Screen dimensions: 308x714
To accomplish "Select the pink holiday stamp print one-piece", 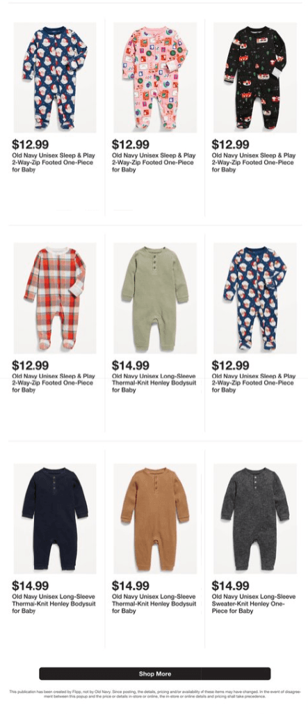I will pyautogui.click(x=155, y=77).
